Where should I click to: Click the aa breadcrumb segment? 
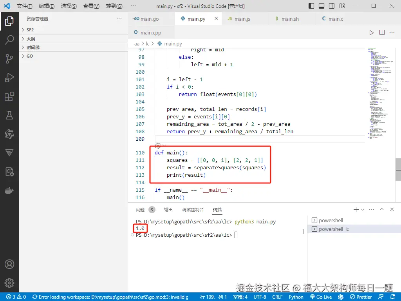click(137, 44)
